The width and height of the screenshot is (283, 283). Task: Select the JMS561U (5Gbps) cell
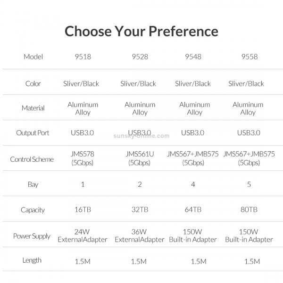[140, 159]
